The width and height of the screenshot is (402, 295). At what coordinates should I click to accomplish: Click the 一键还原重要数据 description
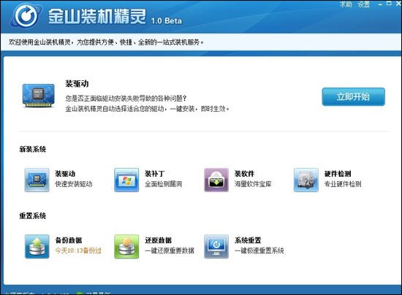coord(170,250)
